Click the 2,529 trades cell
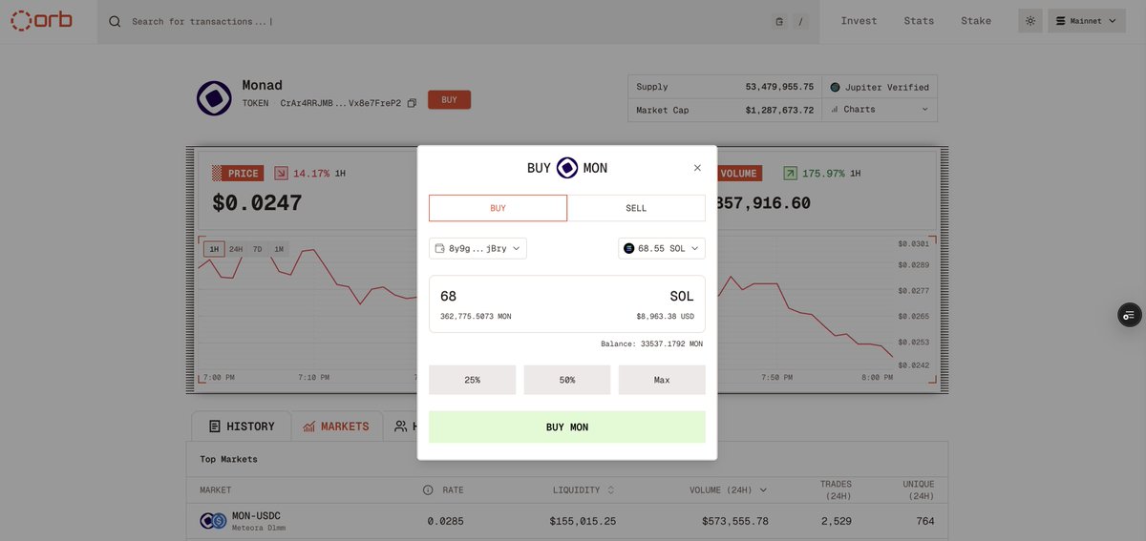 [836, 521]
